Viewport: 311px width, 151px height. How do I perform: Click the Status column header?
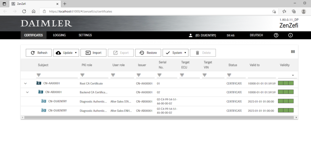[233, 65]
